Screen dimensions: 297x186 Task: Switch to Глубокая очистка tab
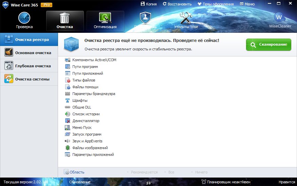(x=29, y=66)
